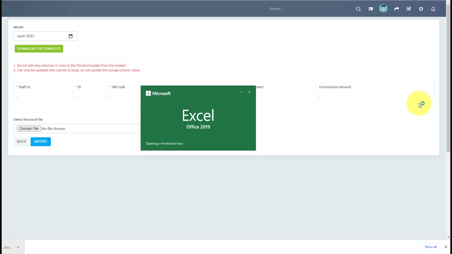
Task: Click the 'Select the excel file' label
Action: [28, 120]
